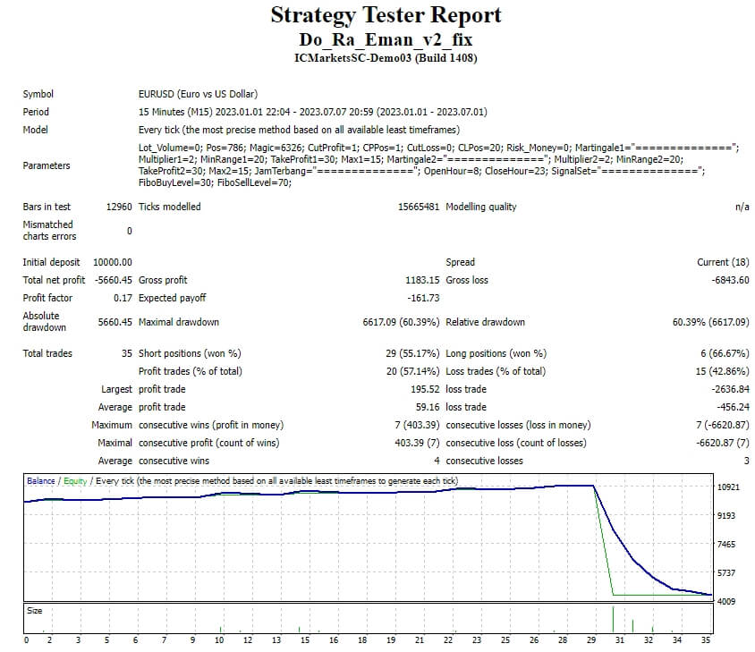
Task: Select the Do_Ra_Eman_v2_fix expert name heading
Action: [386, 39]
